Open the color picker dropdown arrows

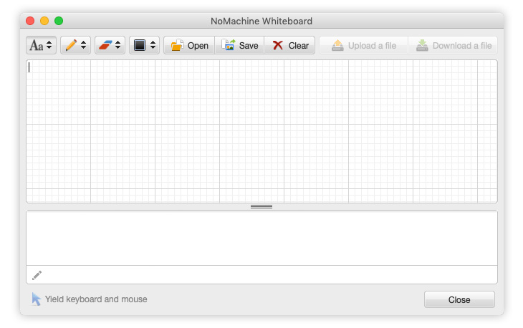coord(153,45)
